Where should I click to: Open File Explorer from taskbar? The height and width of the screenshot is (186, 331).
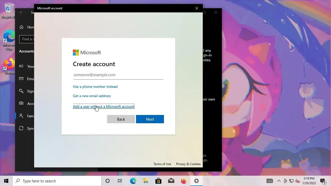146,181
